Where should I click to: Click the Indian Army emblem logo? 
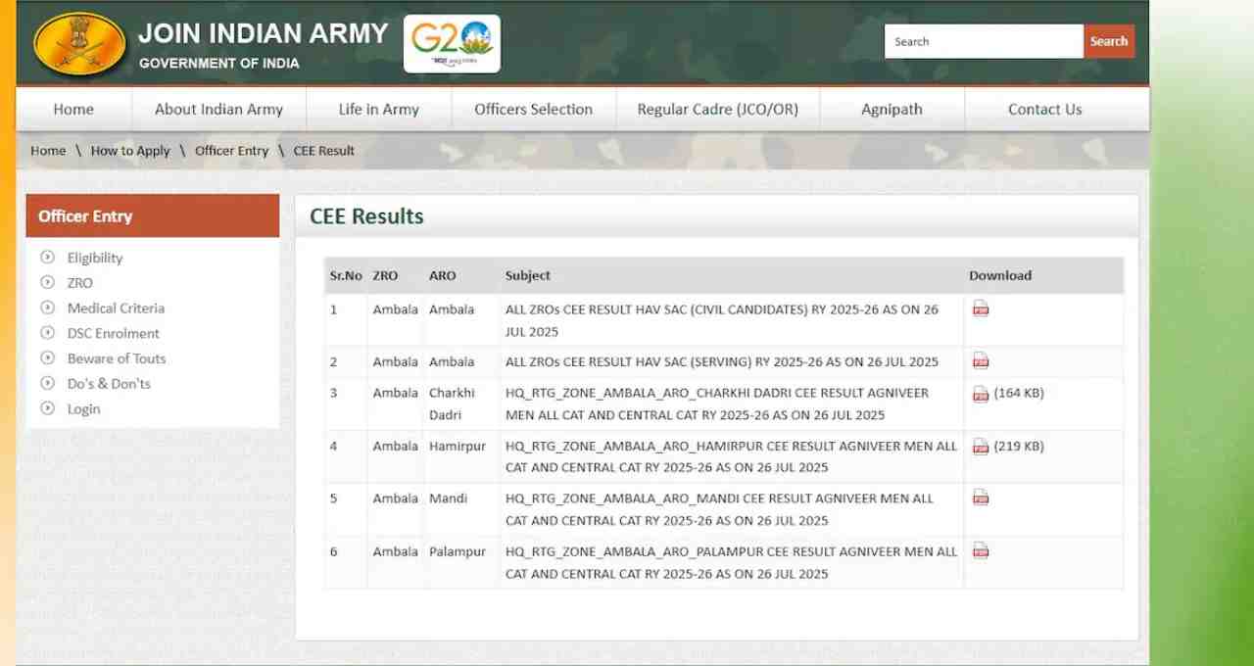point(80,44)
